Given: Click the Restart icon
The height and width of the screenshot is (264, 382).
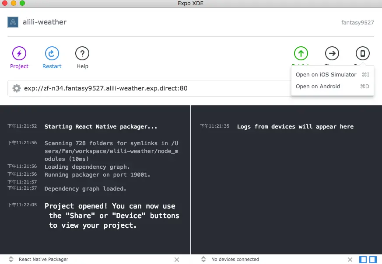Looking at the screenshot, I should 52,53.
